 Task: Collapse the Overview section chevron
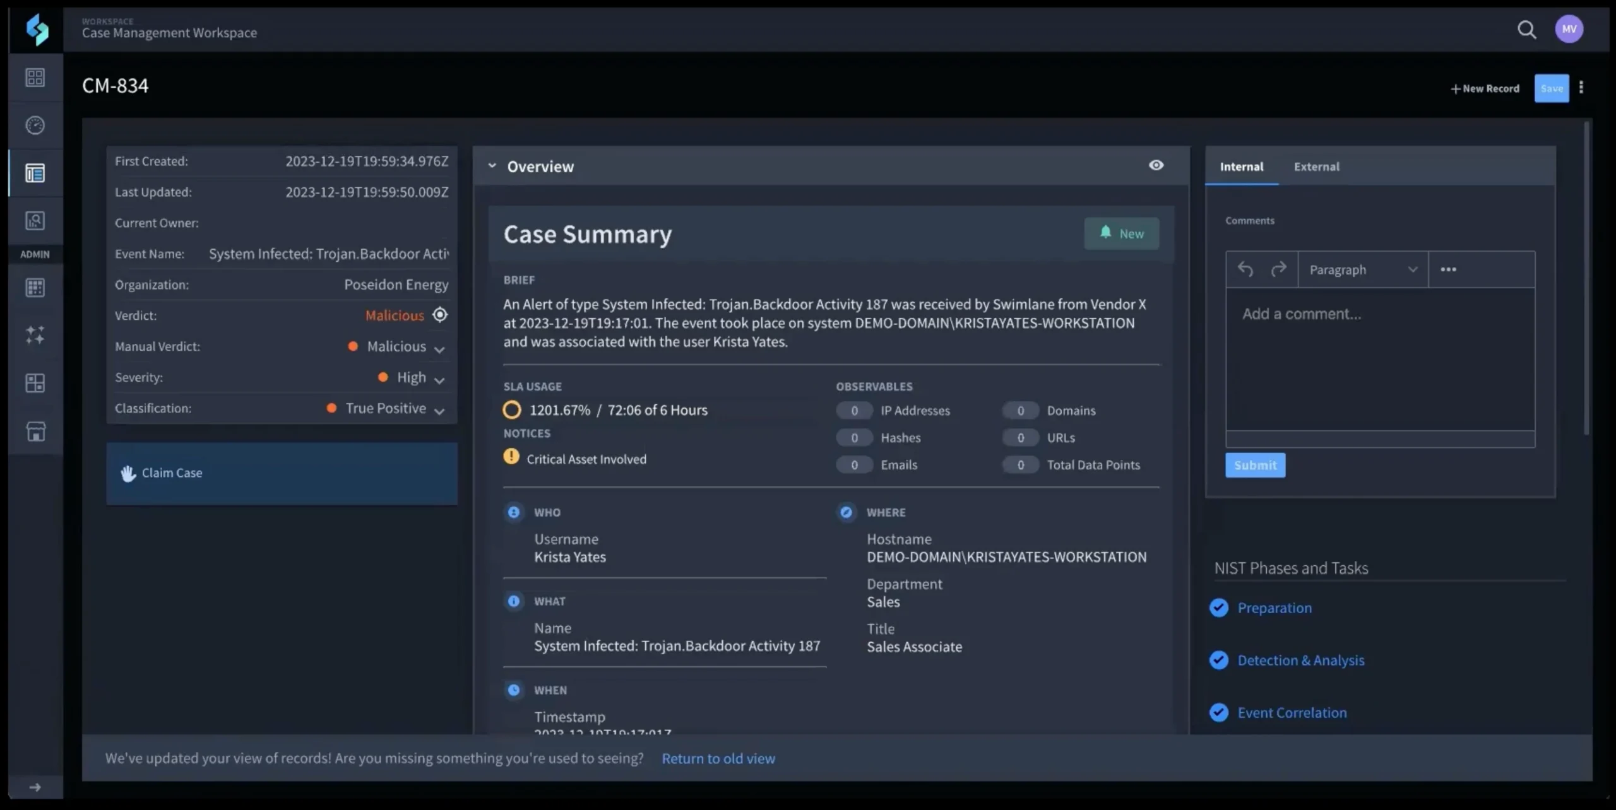tap(492, 166)
